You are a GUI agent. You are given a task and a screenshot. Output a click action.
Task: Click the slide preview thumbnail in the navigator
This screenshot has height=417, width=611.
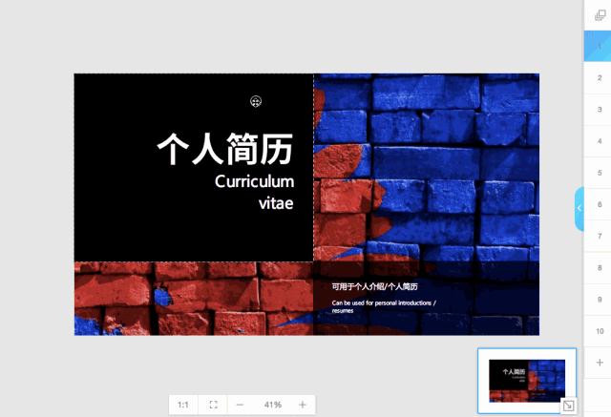pyautogui.click(x=527, y=381)
